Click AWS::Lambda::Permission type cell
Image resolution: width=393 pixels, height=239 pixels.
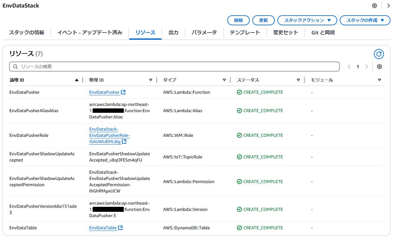point(189,182)
